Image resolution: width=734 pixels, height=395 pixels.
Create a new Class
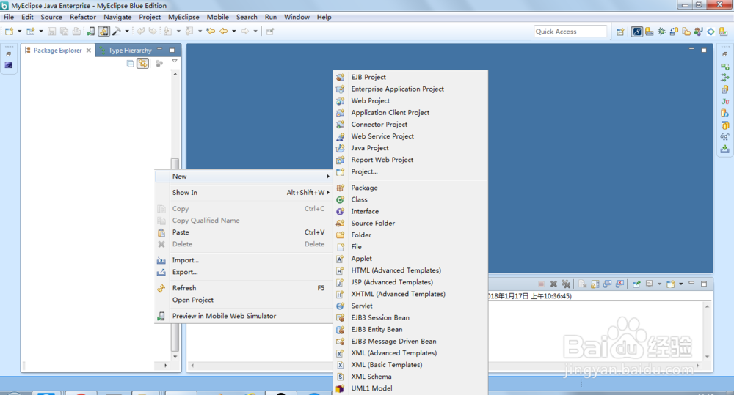point(410,199)
